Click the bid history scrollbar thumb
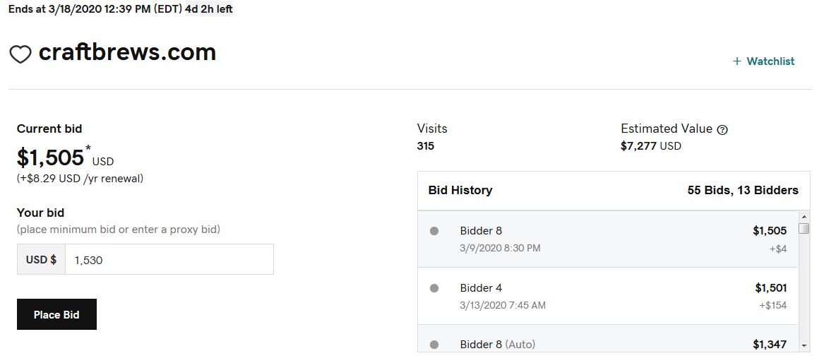The width and height of the screenshot is (819, 363). [x=804, y=229]
